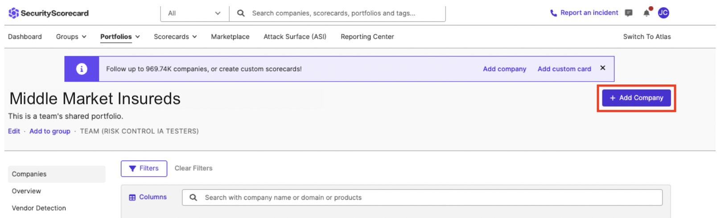The height and width of the screenshot is (218, 725).
Task: Open the Columns selector
Action: click(148, 197)
